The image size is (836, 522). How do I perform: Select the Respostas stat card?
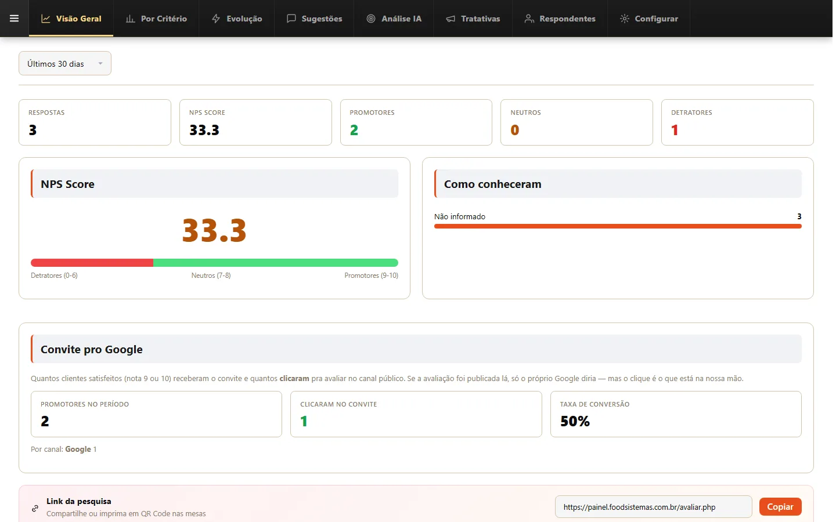coord(95,122)
